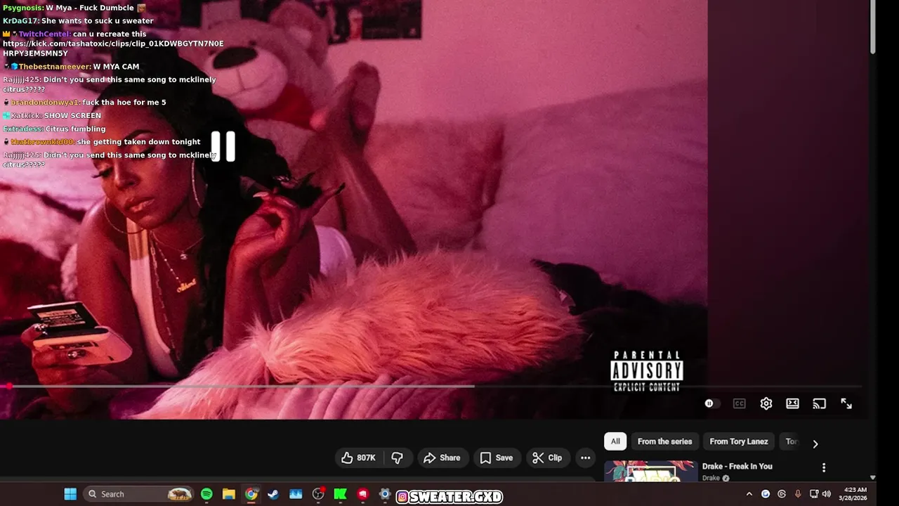Open the Share dialog

point(442,458)
